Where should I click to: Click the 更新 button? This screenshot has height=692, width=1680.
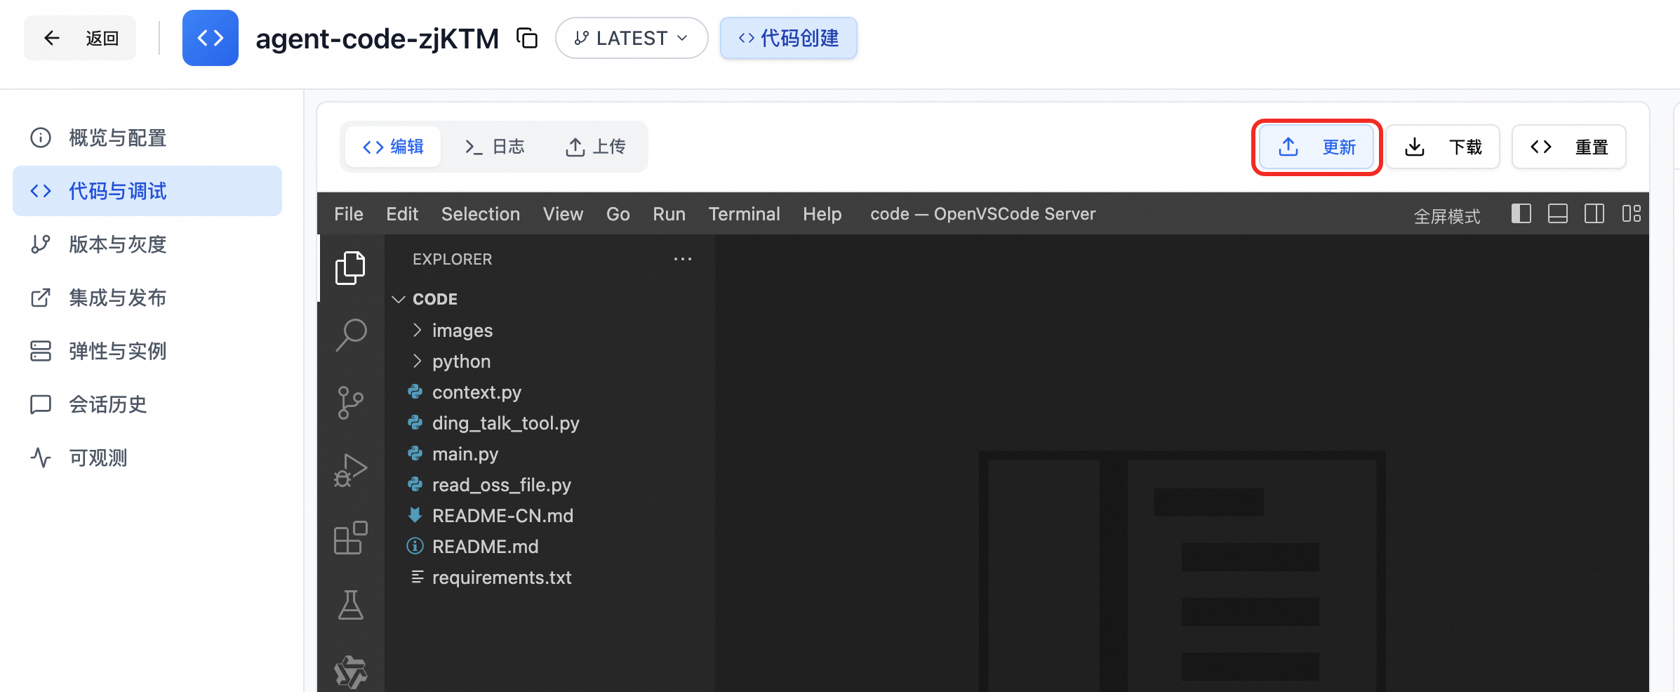pos(1316,147)
